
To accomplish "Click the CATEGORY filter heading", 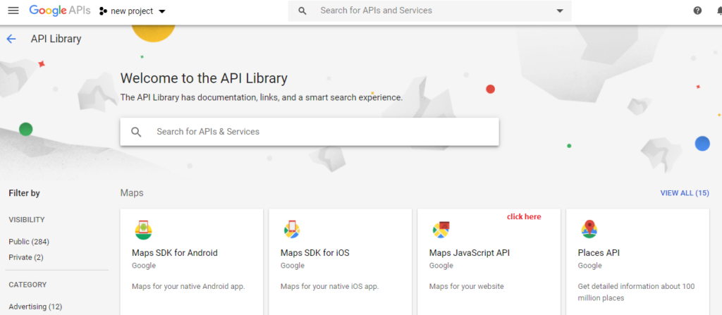I will pos(27,285).
